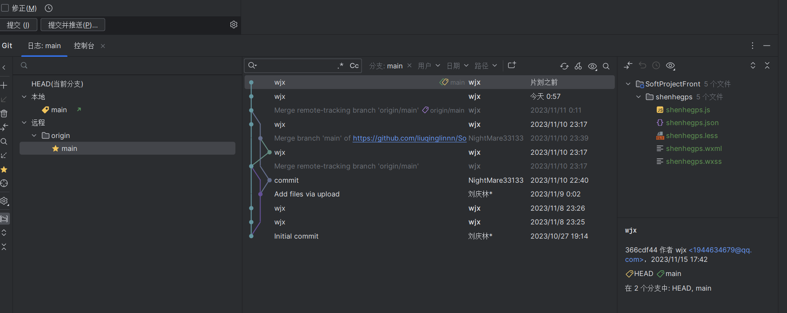This screenshot has height=313, width=787.
Task: Switch to the 控制台 tab
Action: tap(84, 46)
